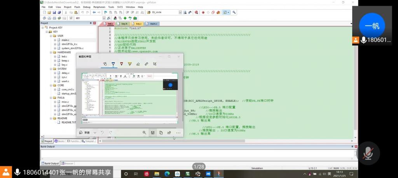This screenshot has height=178, width=398.
Task: Open the more options ellipsis in snip window
Action: (x=178, y=133)
